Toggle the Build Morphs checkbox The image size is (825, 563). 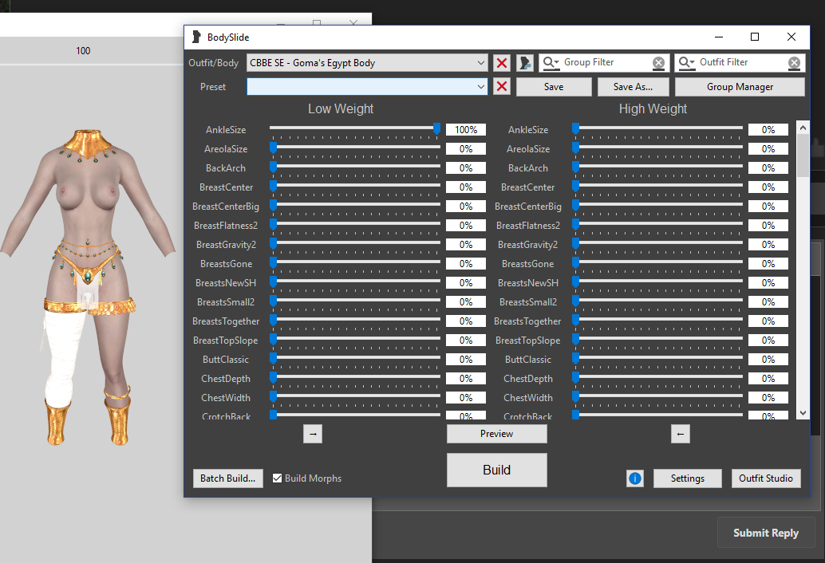pos(278,478)
